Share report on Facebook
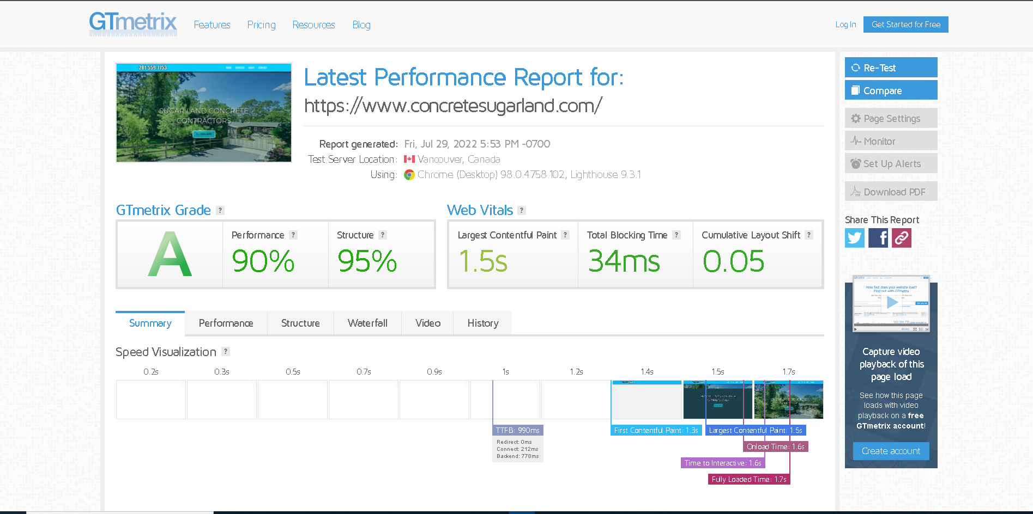The height and width of the screenshot is (514, 1033). (878, 238)
